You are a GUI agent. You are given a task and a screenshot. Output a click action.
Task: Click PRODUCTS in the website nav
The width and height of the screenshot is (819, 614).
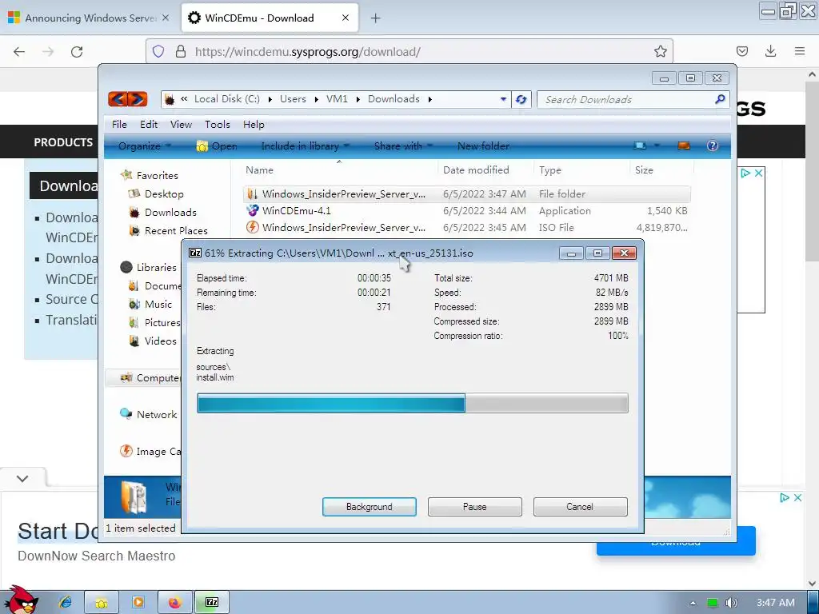pyautogui.click(x=63, y=142)
